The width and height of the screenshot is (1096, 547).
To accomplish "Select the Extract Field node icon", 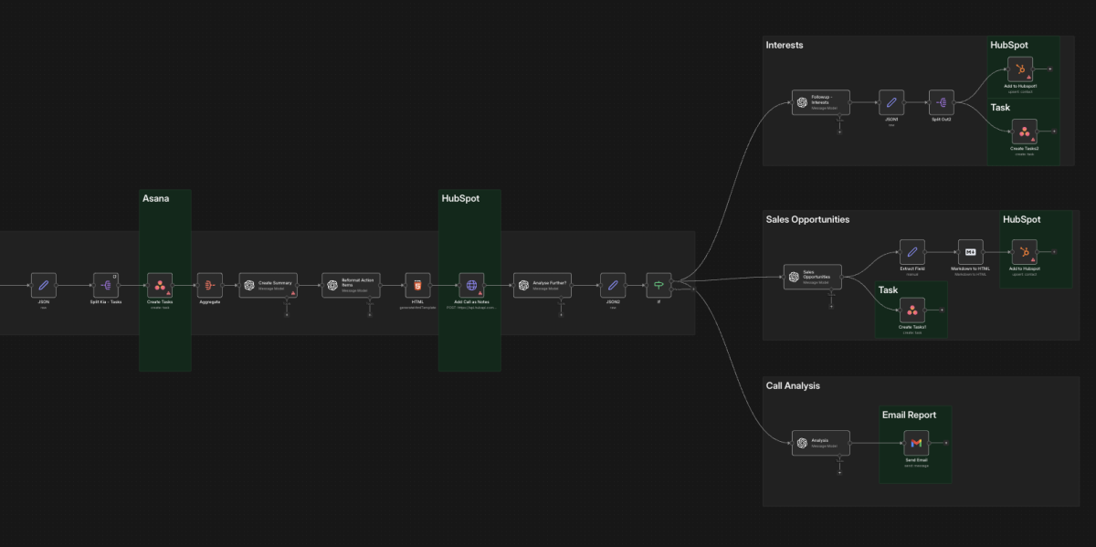I will [x=912, y=251].
